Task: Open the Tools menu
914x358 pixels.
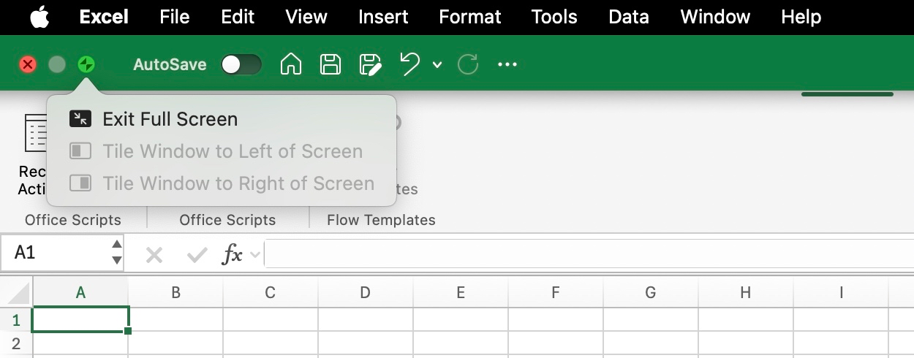Action: [554, 17]
